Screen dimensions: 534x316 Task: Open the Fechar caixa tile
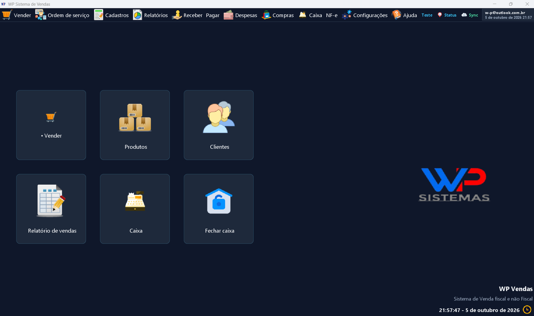click(219, 209)
